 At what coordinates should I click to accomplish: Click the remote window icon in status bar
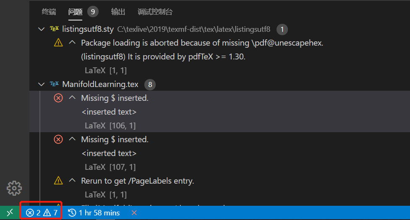point(10,213)
